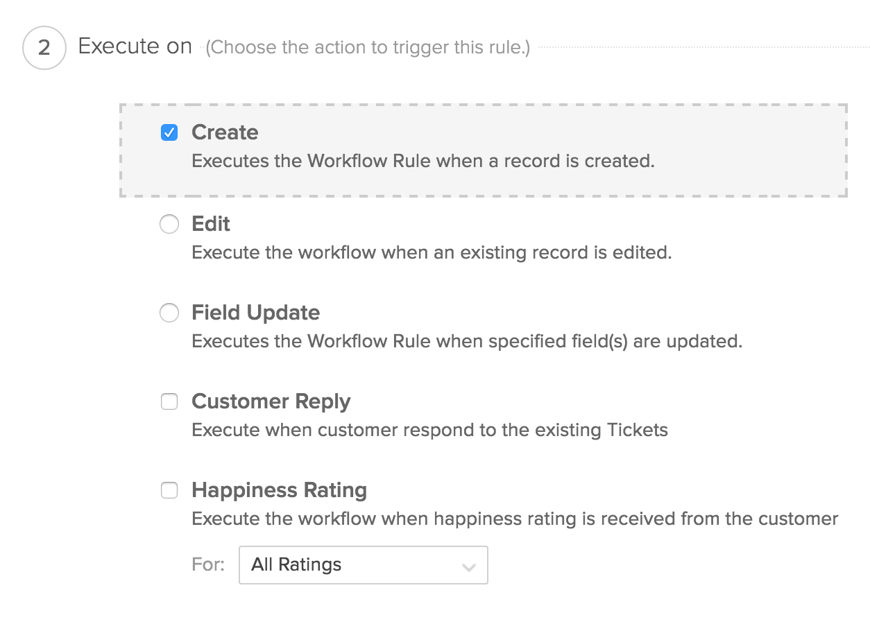Click the Field Update label text
This screenshot has width=870, height=624.
[255, 313]
